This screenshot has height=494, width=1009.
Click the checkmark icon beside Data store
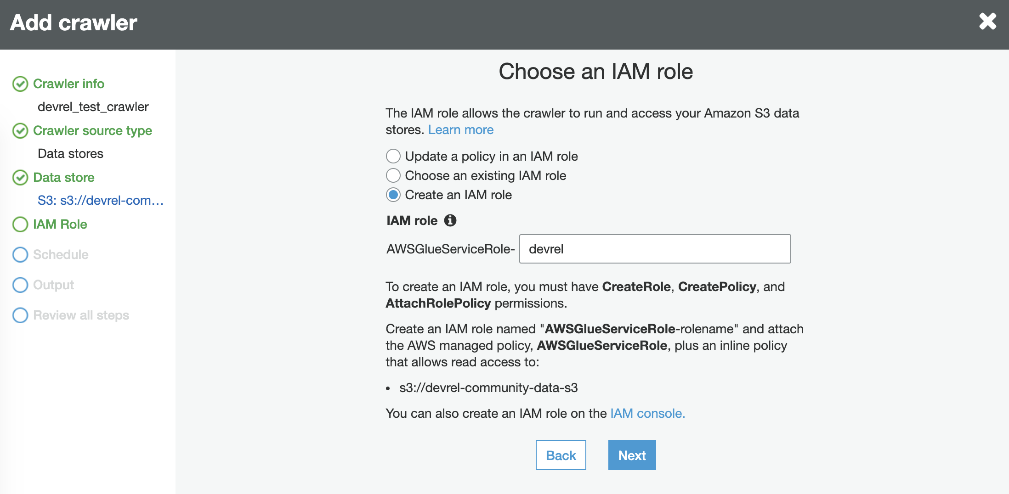(20, 178)
